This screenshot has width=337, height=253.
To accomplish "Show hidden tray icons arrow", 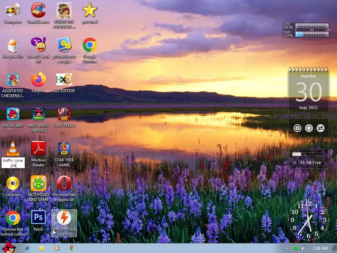I will (288, 248).
